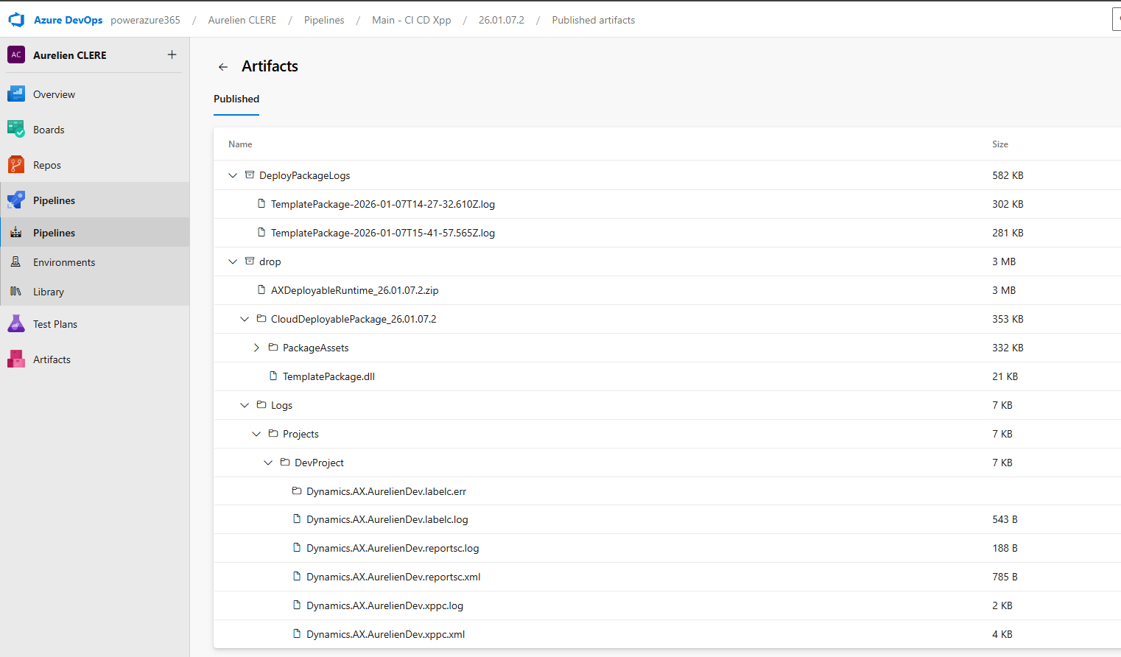
Task: Go back using the arrow beside Artifacts
Action: tap(223, 67)
